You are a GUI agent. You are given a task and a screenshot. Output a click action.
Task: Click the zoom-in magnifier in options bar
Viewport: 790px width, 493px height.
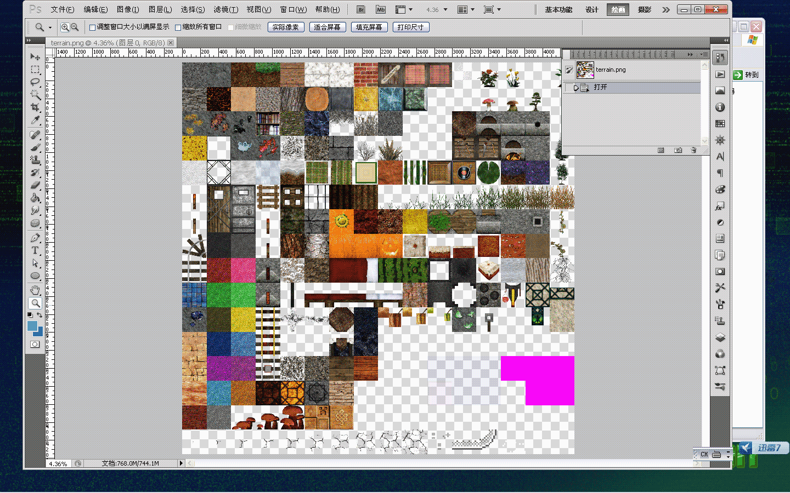65,27
